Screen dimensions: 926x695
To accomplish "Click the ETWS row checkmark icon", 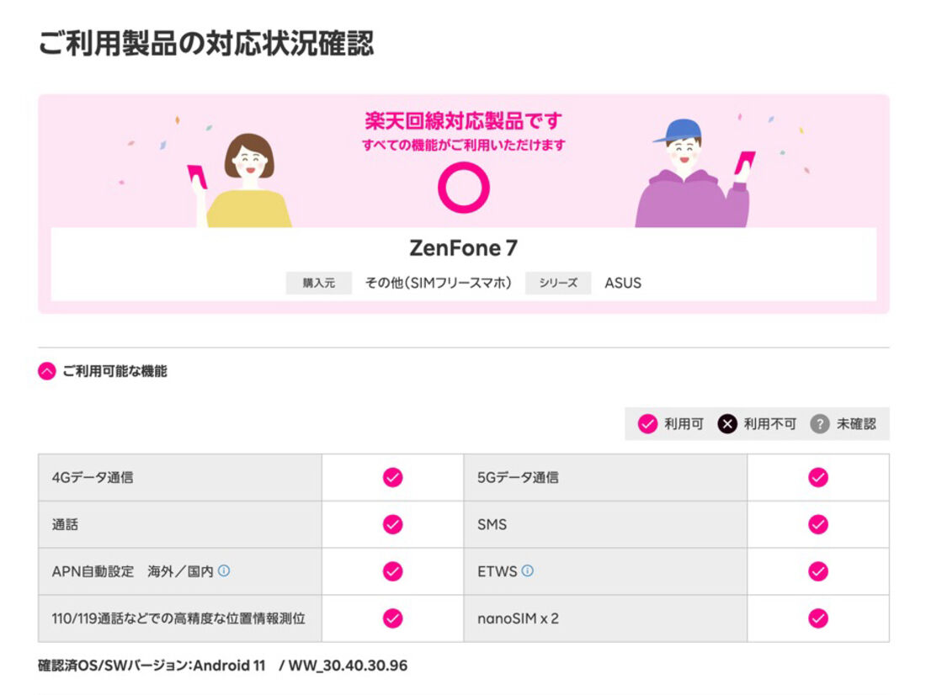I will point(818,571).
